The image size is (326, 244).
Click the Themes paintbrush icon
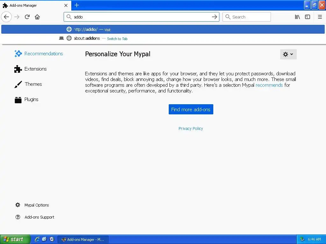(x=18, y=84)
